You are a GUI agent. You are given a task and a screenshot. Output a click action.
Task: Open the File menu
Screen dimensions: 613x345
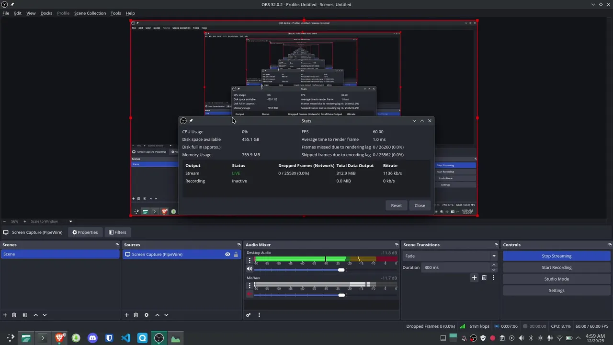(6, 13)
